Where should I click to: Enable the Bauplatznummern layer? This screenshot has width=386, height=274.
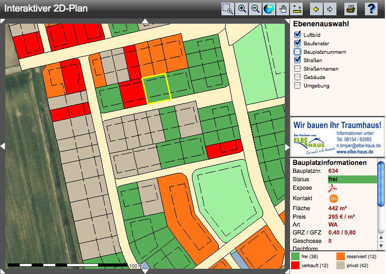[x=297, y=52]
